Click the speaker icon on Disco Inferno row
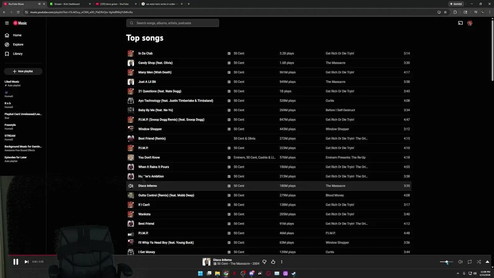 pos(131,186)
